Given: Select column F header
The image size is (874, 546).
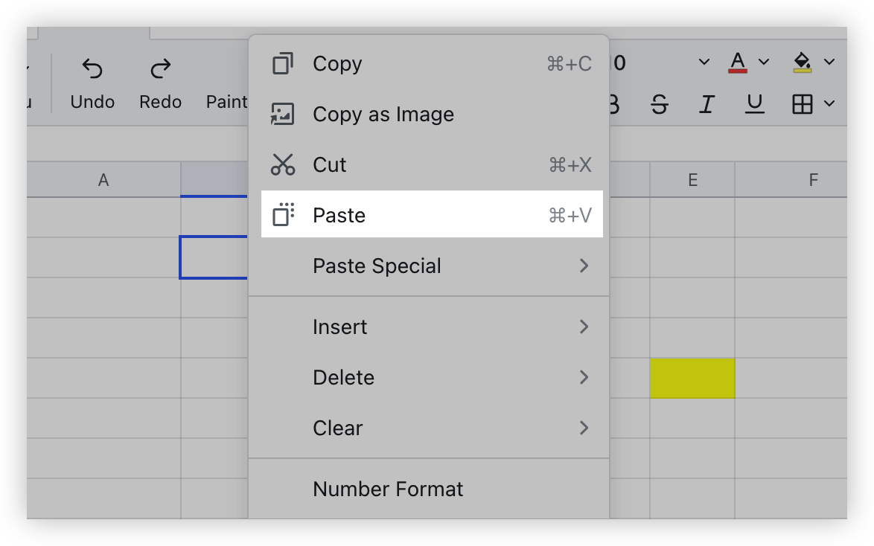Looking at the screenshot, I should 813,179.
